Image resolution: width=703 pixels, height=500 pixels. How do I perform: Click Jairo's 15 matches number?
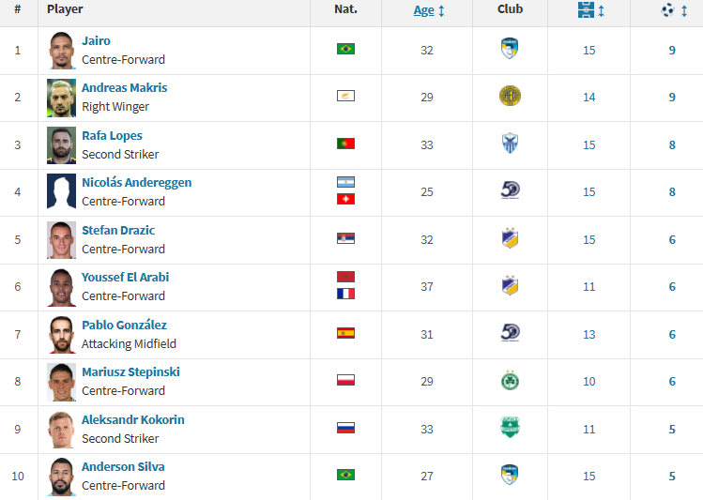[589, 51]
